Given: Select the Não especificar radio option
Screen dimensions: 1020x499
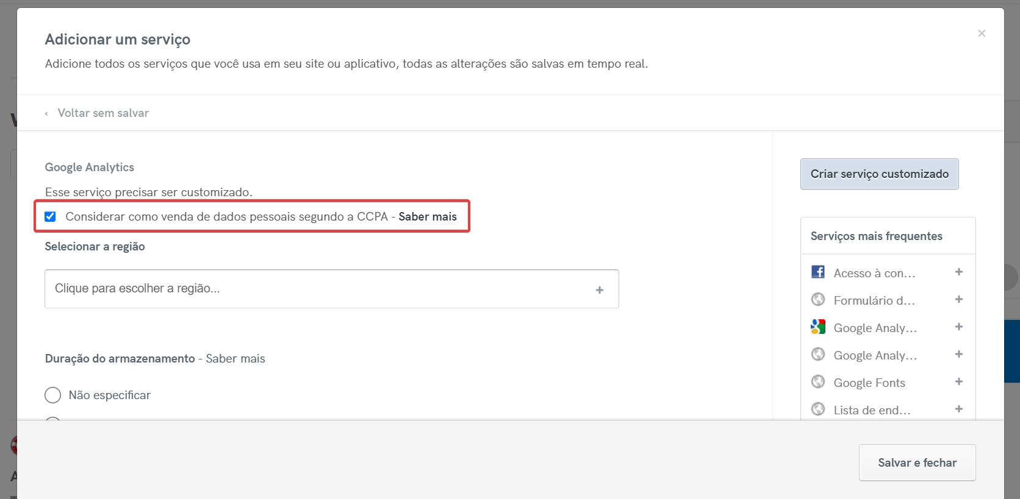Looking at the screenshot, I should 53,395.
